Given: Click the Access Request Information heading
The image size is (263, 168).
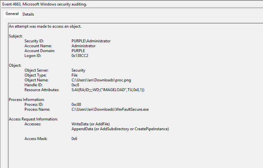Looking at the screenshot, I should pos(33,119).
